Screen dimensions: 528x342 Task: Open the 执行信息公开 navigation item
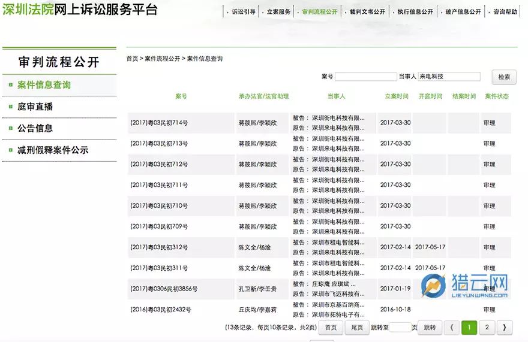[x=415, y=12]
